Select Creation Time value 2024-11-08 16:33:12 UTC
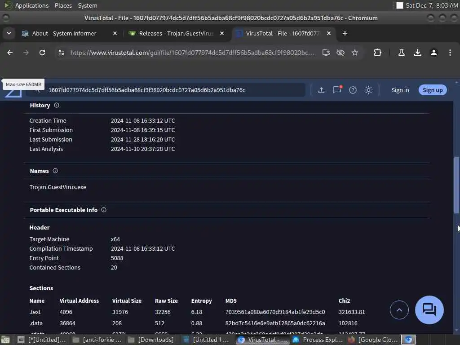Viewport: 460px width, 345px height. point(143,120)
